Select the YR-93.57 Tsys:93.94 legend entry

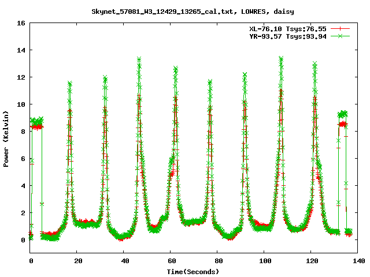[x=288, y=36]
